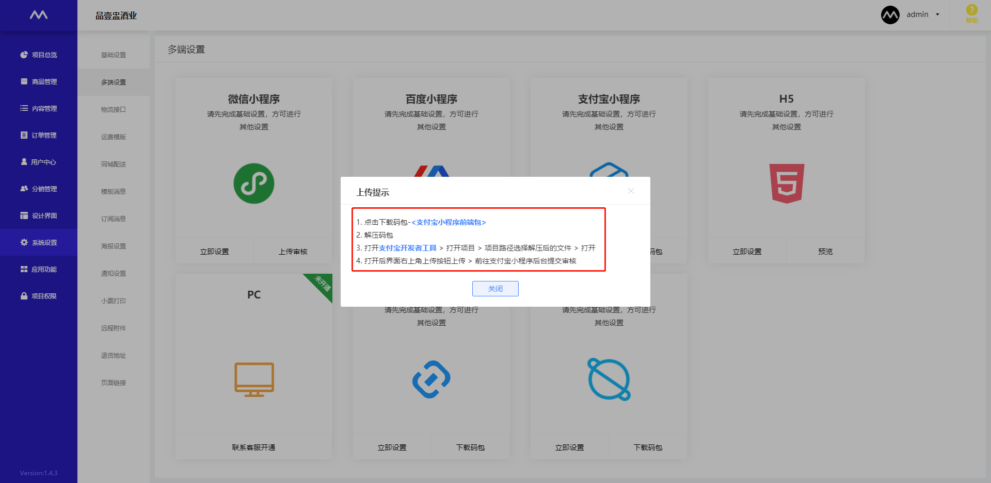Click the logo at the top of the sidebar

39,15
